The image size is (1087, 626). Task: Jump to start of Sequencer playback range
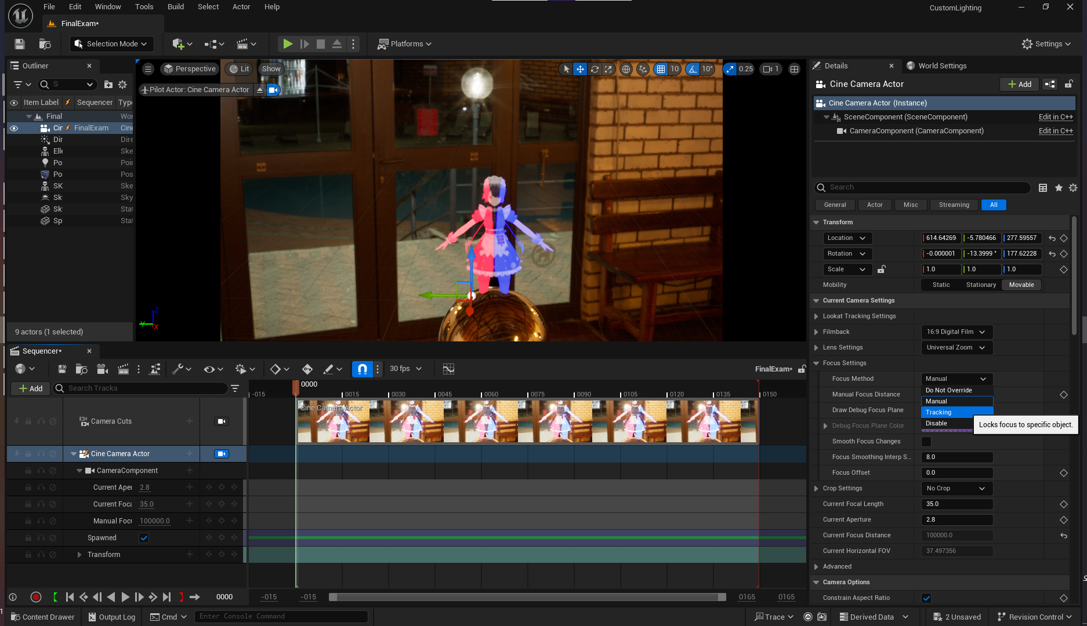point(70,597)
